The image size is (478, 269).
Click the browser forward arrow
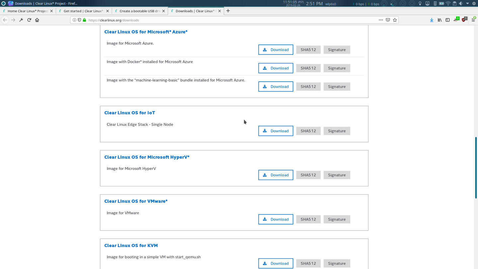(13, 20)
